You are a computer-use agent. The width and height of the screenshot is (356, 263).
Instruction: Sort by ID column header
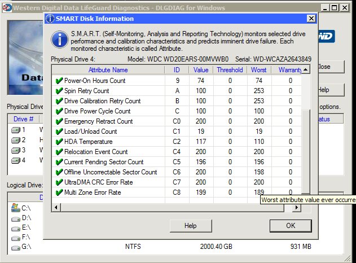177,70
